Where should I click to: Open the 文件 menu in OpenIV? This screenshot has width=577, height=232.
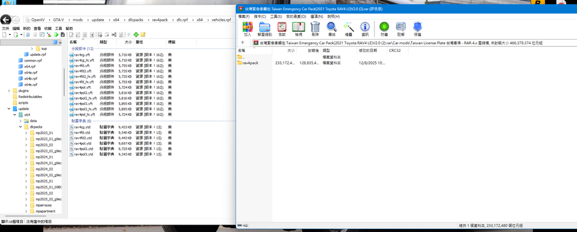6,28
